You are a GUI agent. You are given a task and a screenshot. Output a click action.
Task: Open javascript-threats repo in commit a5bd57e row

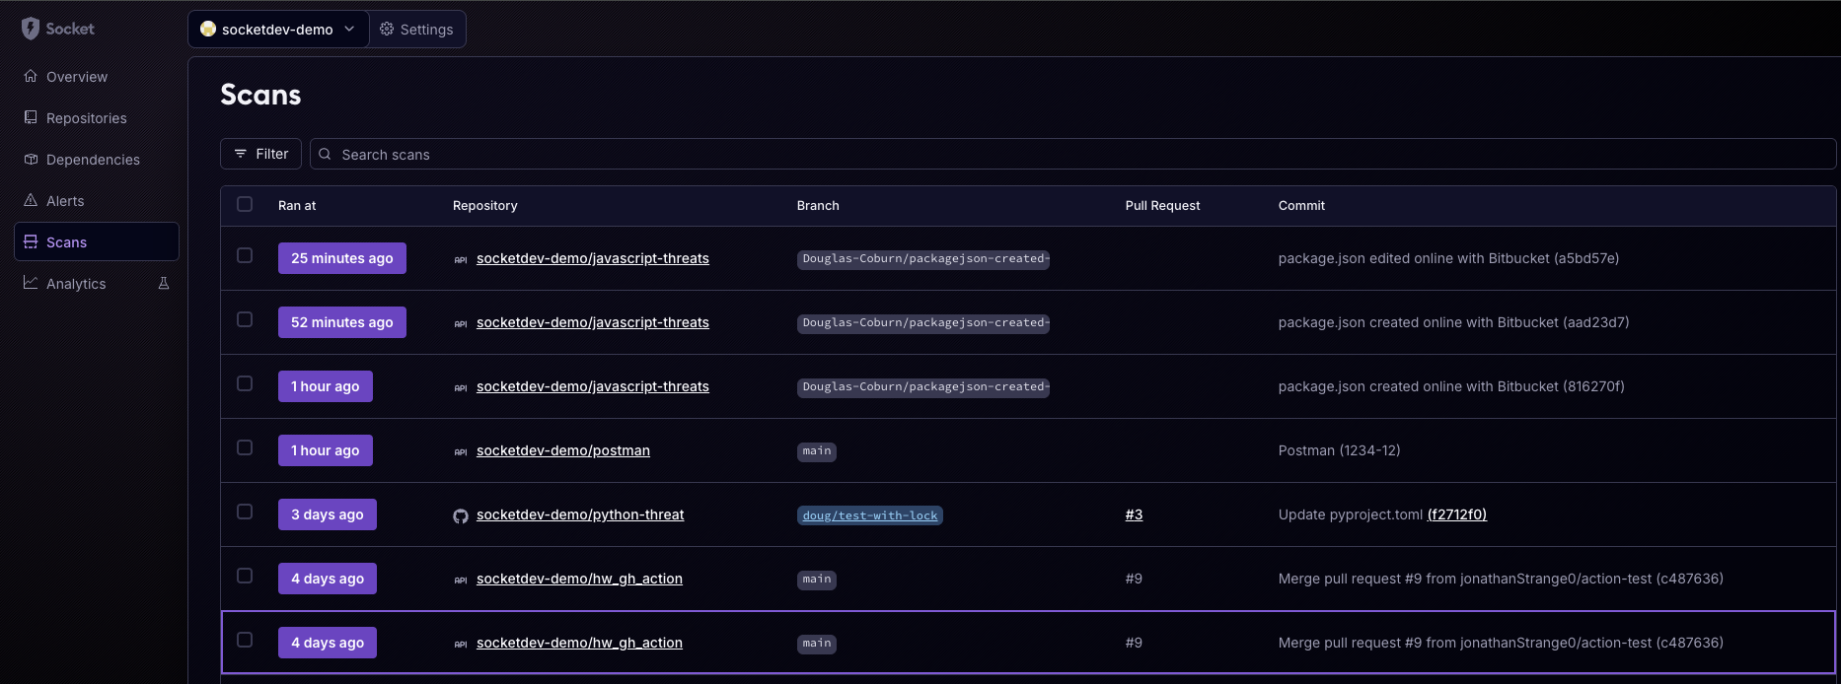coord(592,258)
